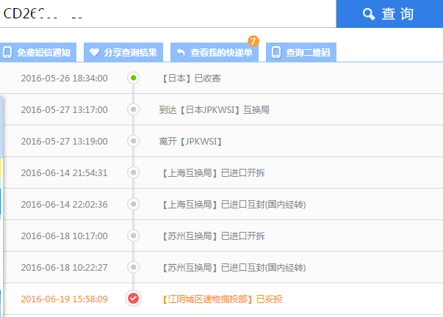Click timeline dot at 2016-06-18 10:17:00
Screen dimensions: 443x317
click(134, 236)
